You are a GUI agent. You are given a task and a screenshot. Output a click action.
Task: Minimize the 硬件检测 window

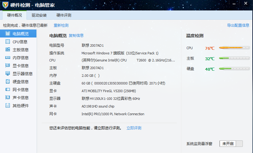[234, 4]
